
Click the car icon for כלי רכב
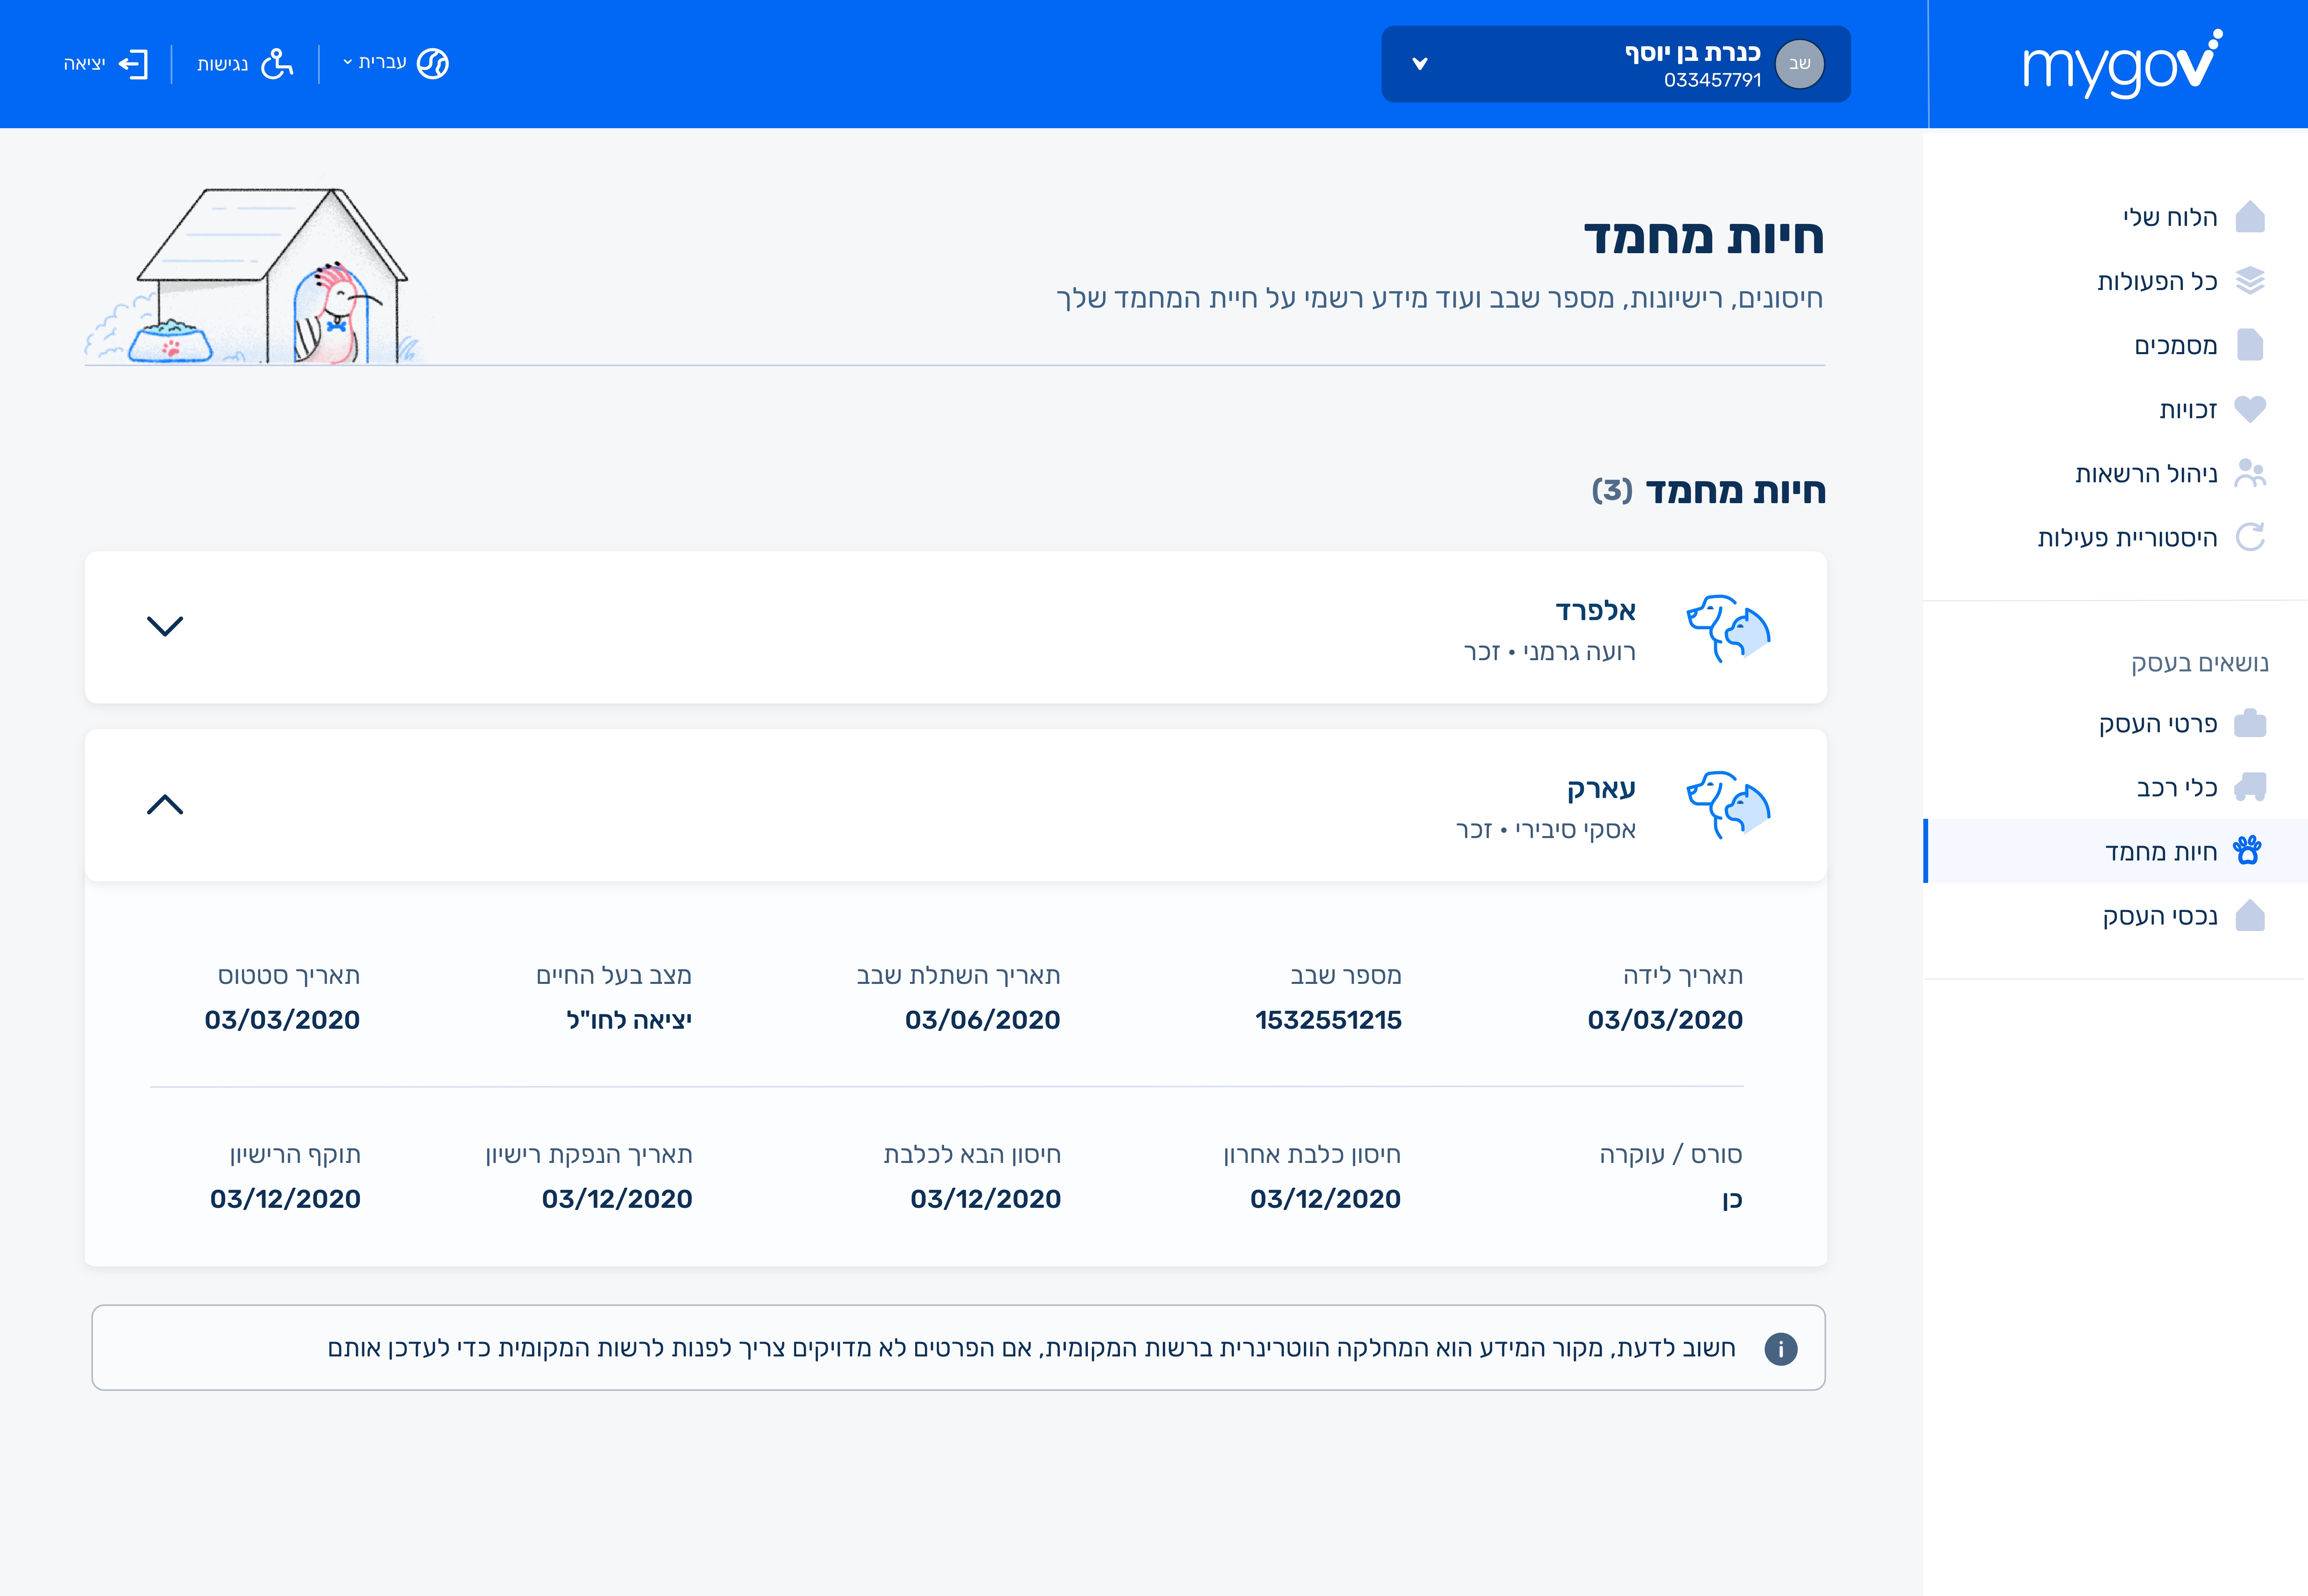[2249, 787]
